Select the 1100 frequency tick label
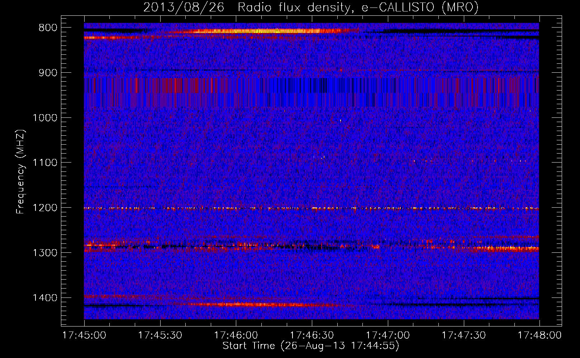This screenshot has width=580, height=358. pyautogui.click(x=45, y=163)
